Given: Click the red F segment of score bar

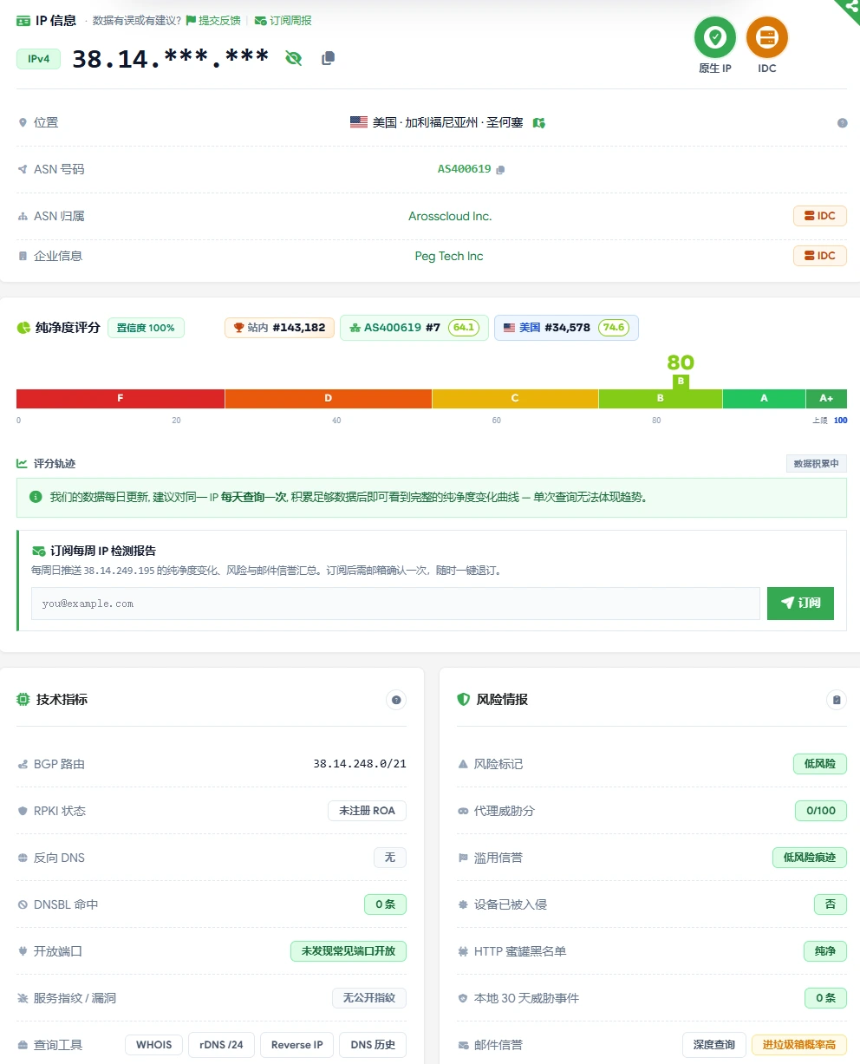Looking at the screenshot, I should point(121,399).
